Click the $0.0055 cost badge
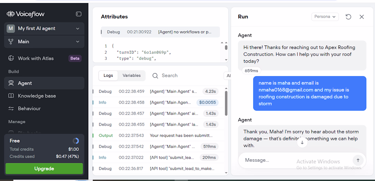The height and width of the screenshot is (181, 375). [x=207, y=103]
